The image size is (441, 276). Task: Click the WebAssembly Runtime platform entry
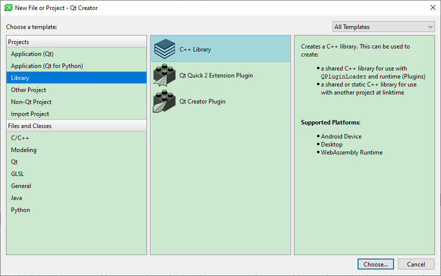point(351,152)
